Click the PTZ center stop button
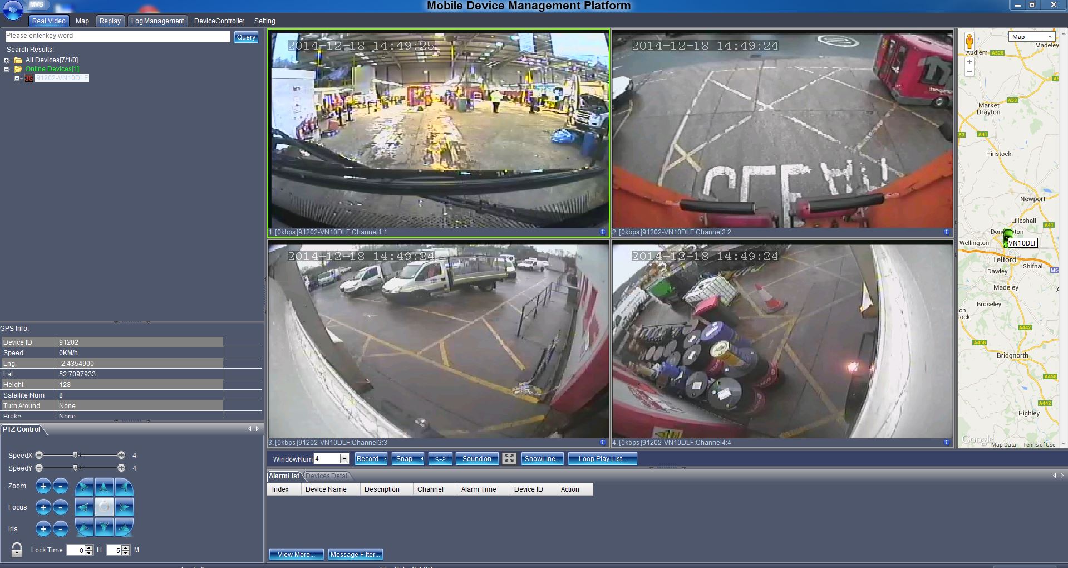The width and height of the screenshot is (1068, 568). pyautogui.click(x=104, y=507)
